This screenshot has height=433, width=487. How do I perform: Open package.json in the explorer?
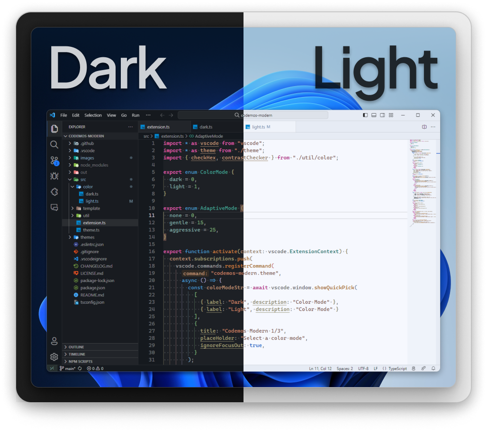[x=100, y=288]
